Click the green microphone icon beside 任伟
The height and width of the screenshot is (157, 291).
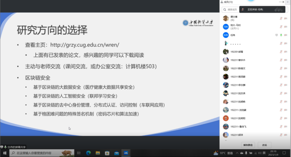(281, 35)
